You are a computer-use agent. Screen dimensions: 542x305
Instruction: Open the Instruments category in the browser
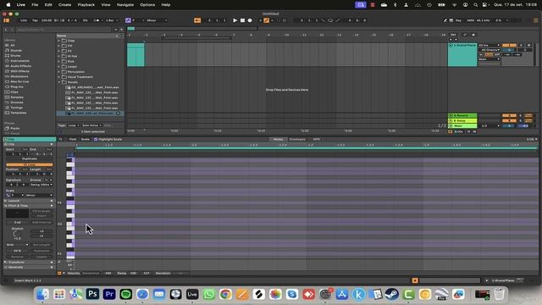19,61
